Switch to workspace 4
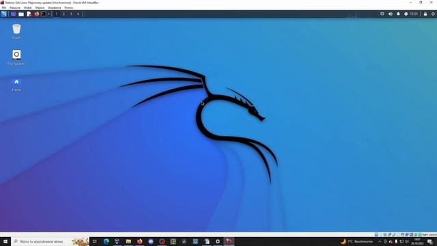 (x=78, y=14)
